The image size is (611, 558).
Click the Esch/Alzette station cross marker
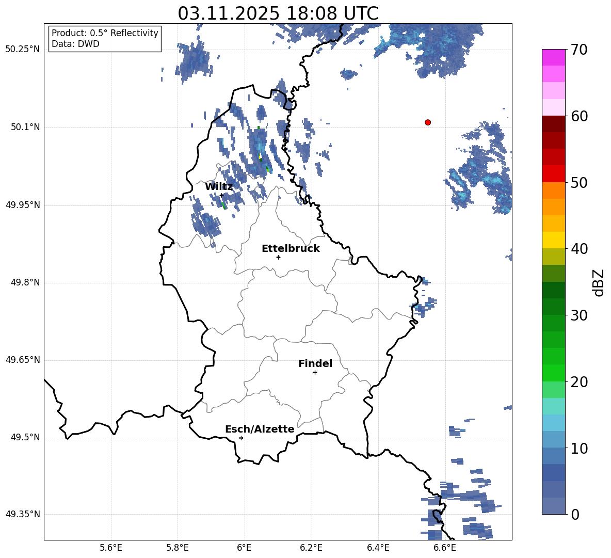point(241,438)
